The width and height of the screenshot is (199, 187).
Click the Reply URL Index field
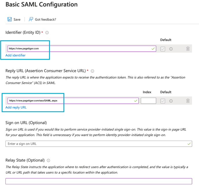(x=148, y=101)
